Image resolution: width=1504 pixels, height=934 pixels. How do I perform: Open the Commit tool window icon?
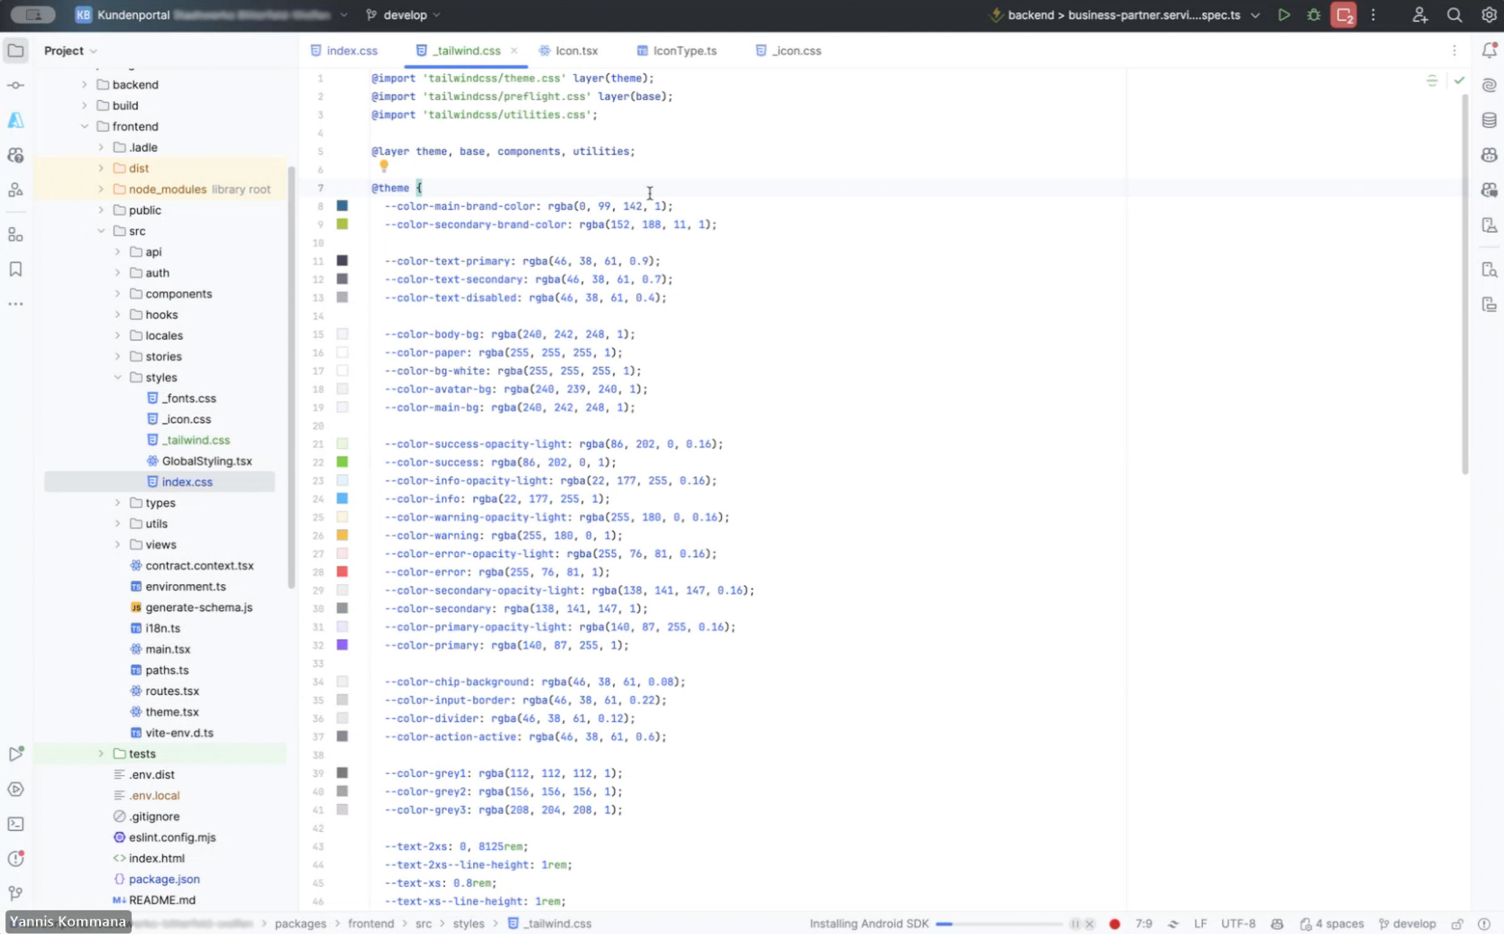pyautogui.click(x=16, y=85)
